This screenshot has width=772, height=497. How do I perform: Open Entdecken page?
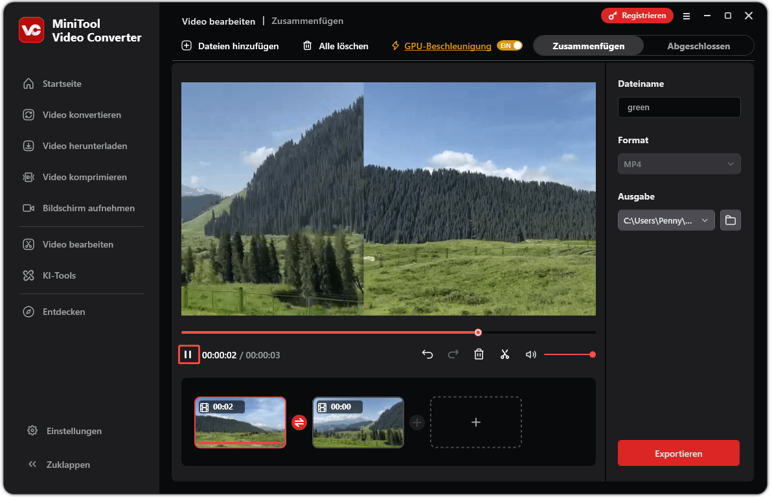pyautogui.click(x=54, y=312)
